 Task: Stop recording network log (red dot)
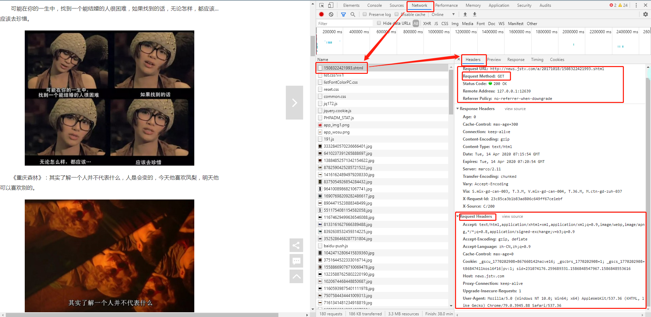[321, 14]
